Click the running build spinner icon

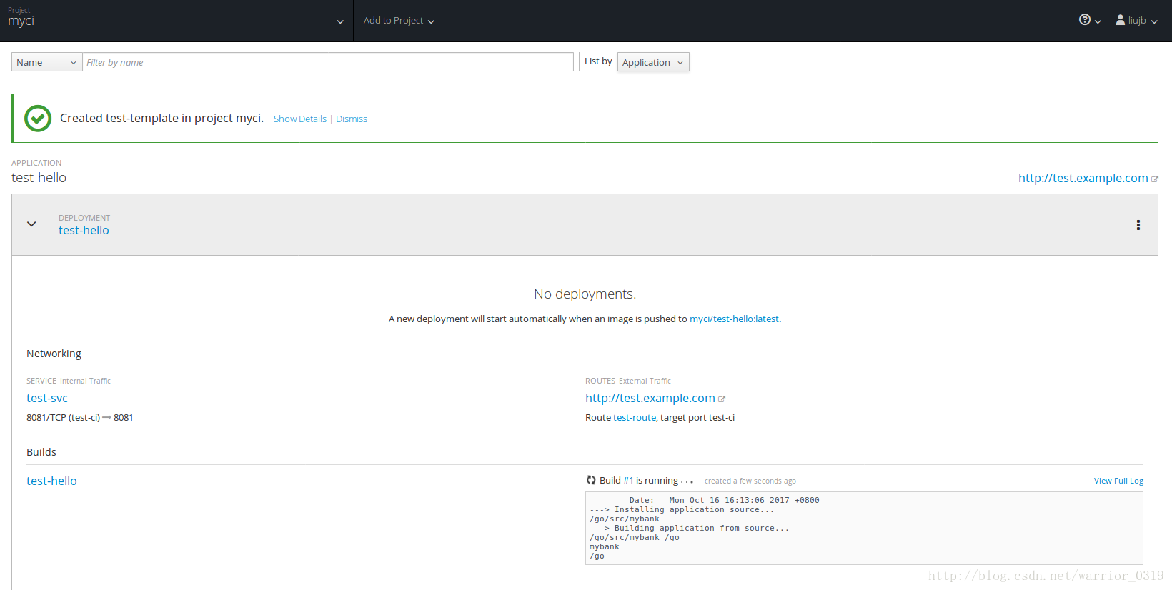click(591, 481)
